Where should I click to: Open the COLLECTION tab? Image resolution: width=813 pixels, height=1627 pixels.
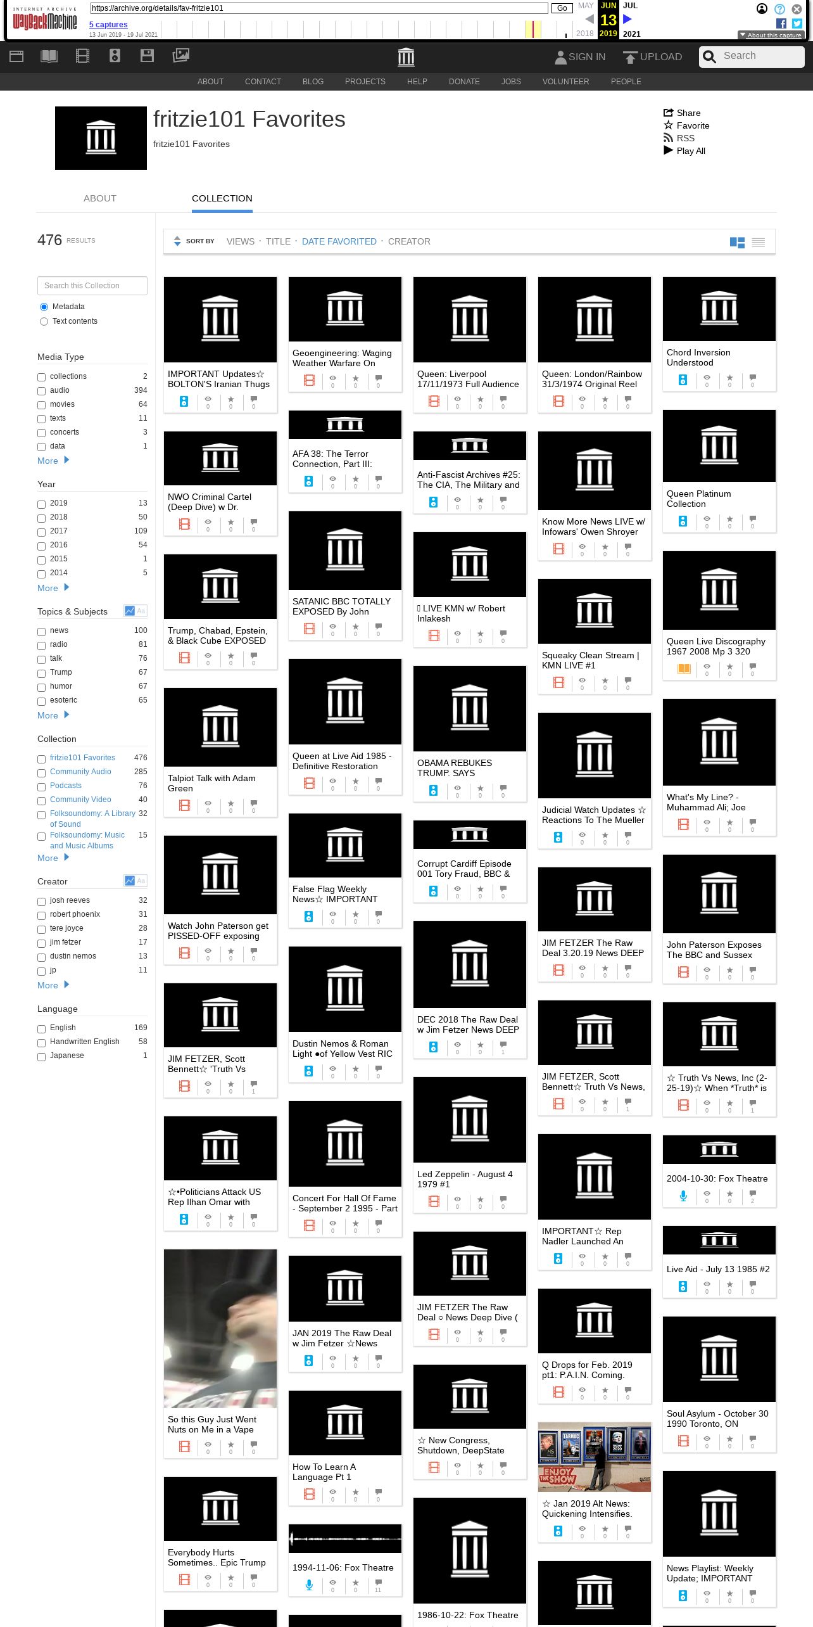pyautogui.click(x=222, y=198)
